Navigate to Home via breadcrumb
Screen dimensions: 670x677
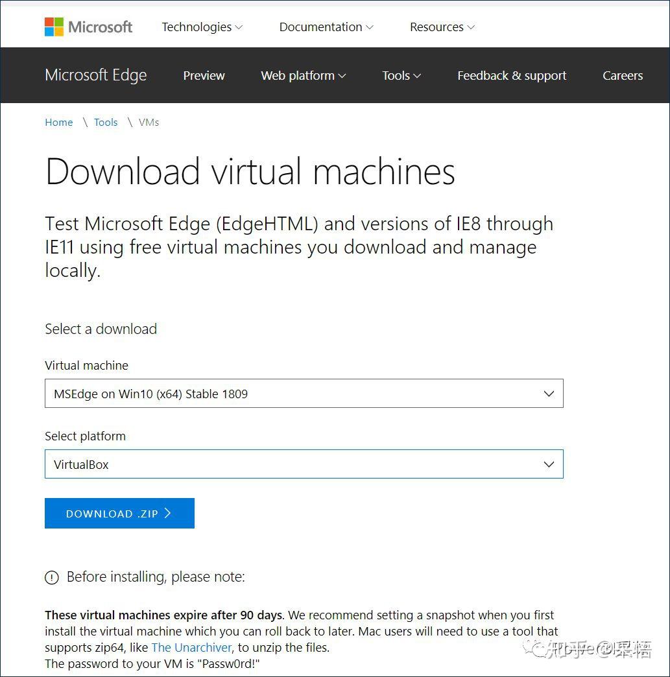click(58, 123)
